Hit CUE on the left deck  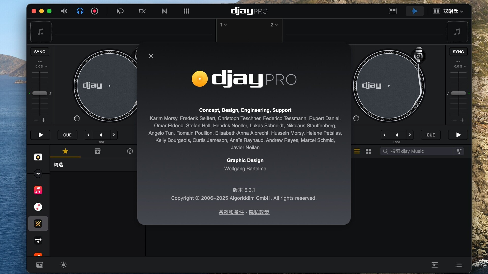(x=67, y=135)
